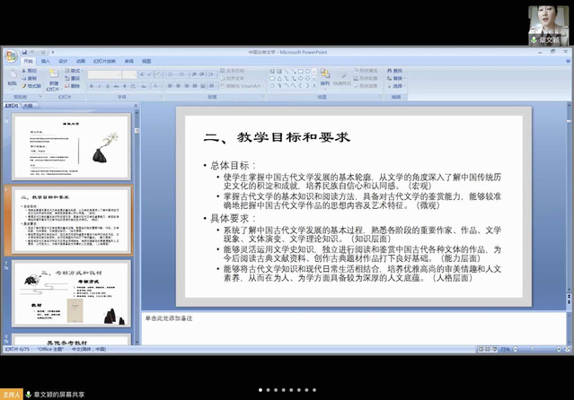The image size is (574, 400).
Task: Open the 幻灯片放映 ribbon tab
Action: click(x=102, y=61)
